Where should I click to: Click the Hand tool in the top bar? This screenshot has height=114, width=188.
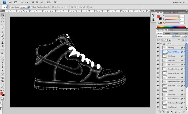point(33,2)
